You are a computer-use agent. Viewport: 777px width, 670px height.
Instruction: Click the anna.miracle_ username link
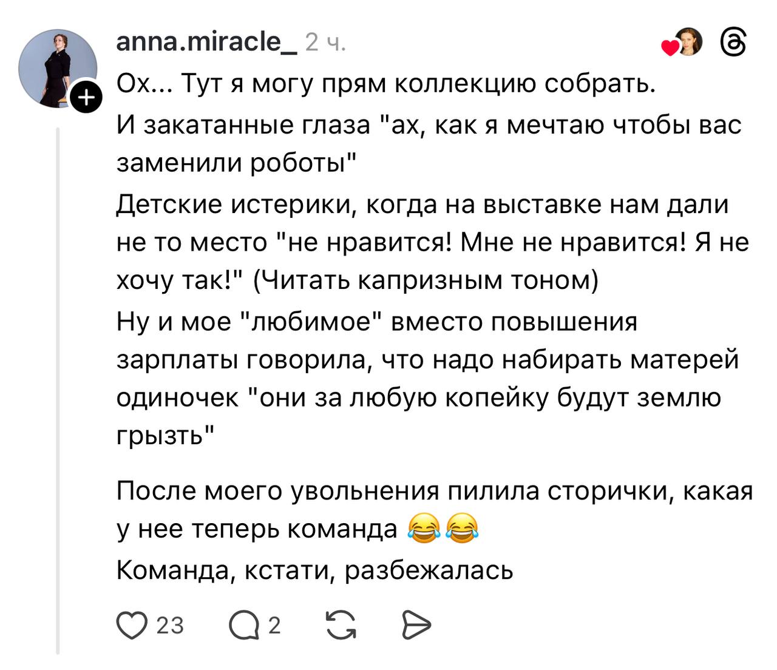tap(206, 42)
